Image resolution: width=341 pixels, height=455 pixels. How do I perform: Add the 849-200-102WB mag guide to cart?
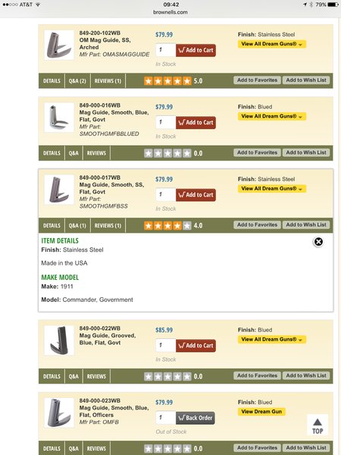[196, 50]
